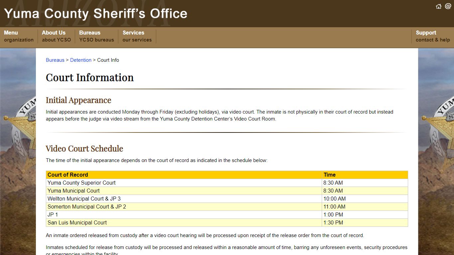Screen dimensions: 454x255
Task: Click the 1:00 PM time cell
Action: [365, 215]
